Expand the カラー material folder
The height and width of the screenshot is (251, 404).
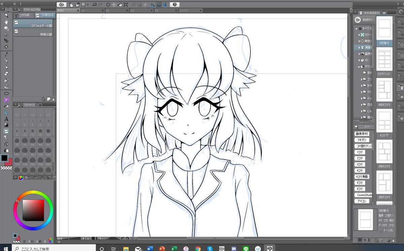(360, 35)
